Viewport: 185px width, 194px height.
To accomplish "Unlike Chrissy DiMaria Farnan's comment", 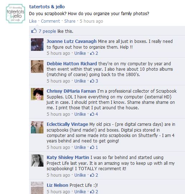I will tap(80, 114).
